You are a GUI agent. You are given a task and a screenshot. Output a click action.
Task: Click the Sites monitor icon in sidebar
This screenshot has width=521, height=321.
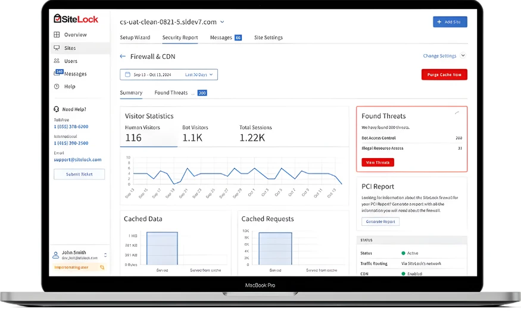pyautogui.click(x=57, y=48)
